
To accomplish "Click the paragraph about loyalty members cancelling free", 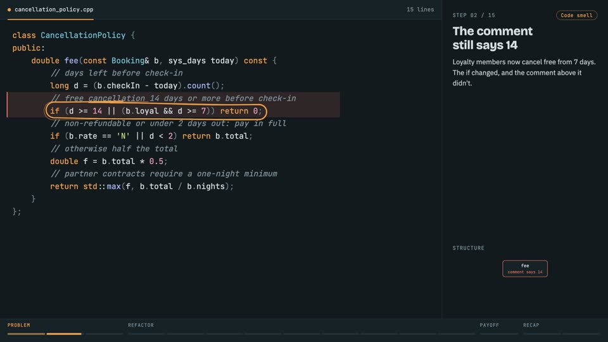I will [524, 72].
